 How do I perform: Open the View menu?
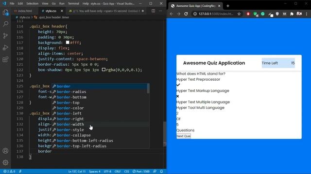click(45, 3)
